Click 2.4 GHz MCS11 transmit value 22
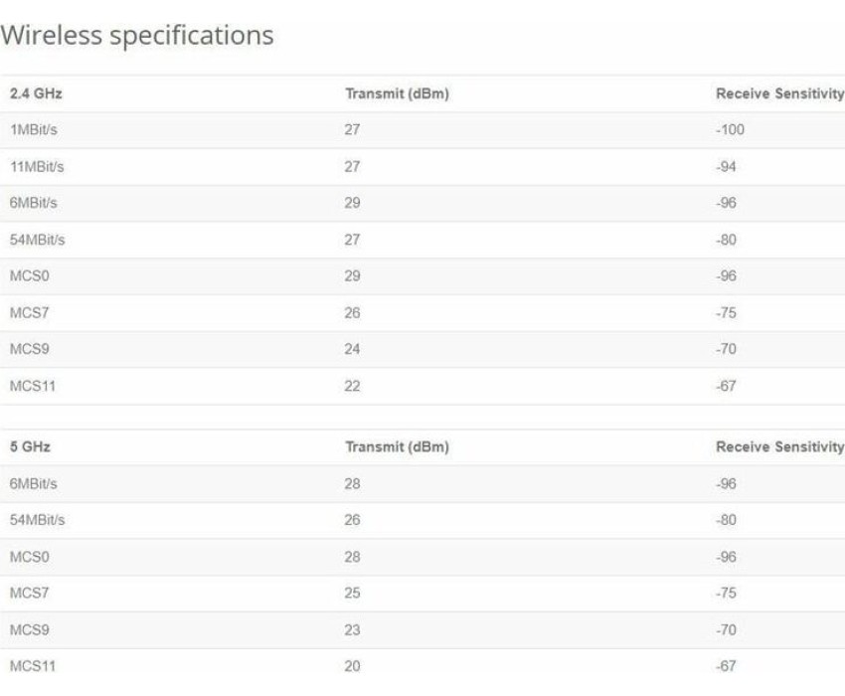Viewport: 845px width, 696px height. pos(353,386)
